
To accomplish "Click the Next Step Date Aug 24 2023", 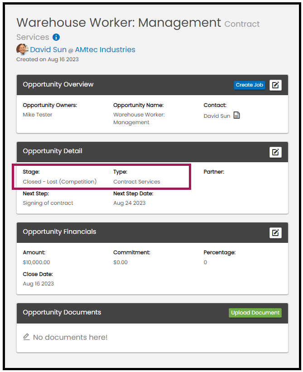I will (x=129, y=203).
